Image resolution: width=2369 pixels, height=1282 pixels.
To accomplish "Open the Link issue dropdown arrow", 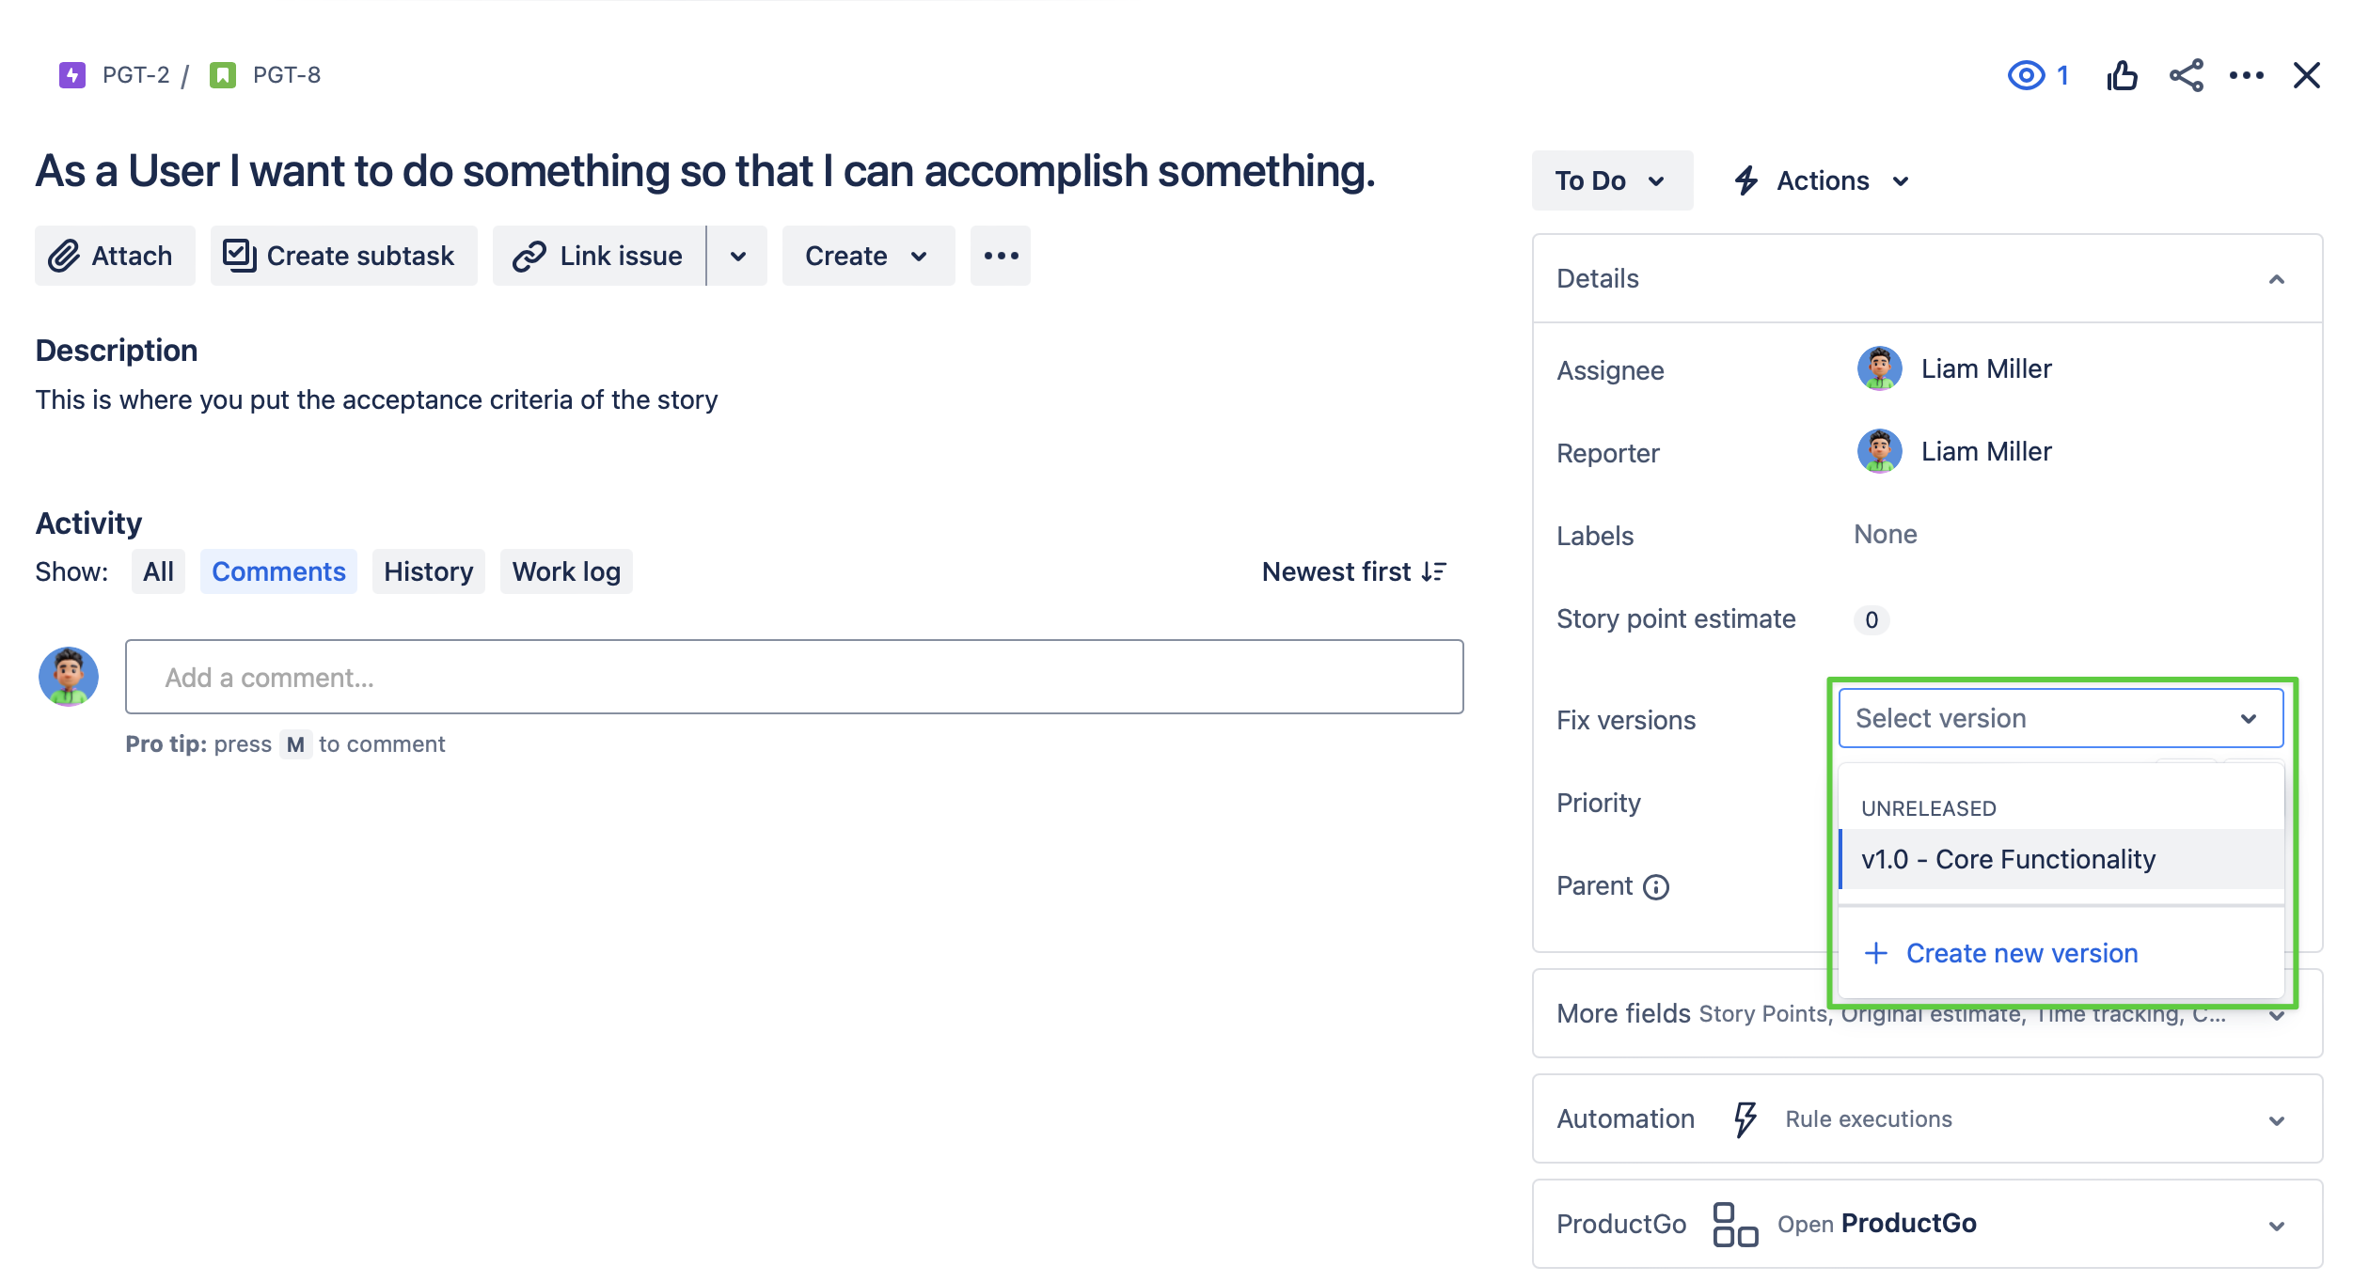I will click(x=738, y=256).
